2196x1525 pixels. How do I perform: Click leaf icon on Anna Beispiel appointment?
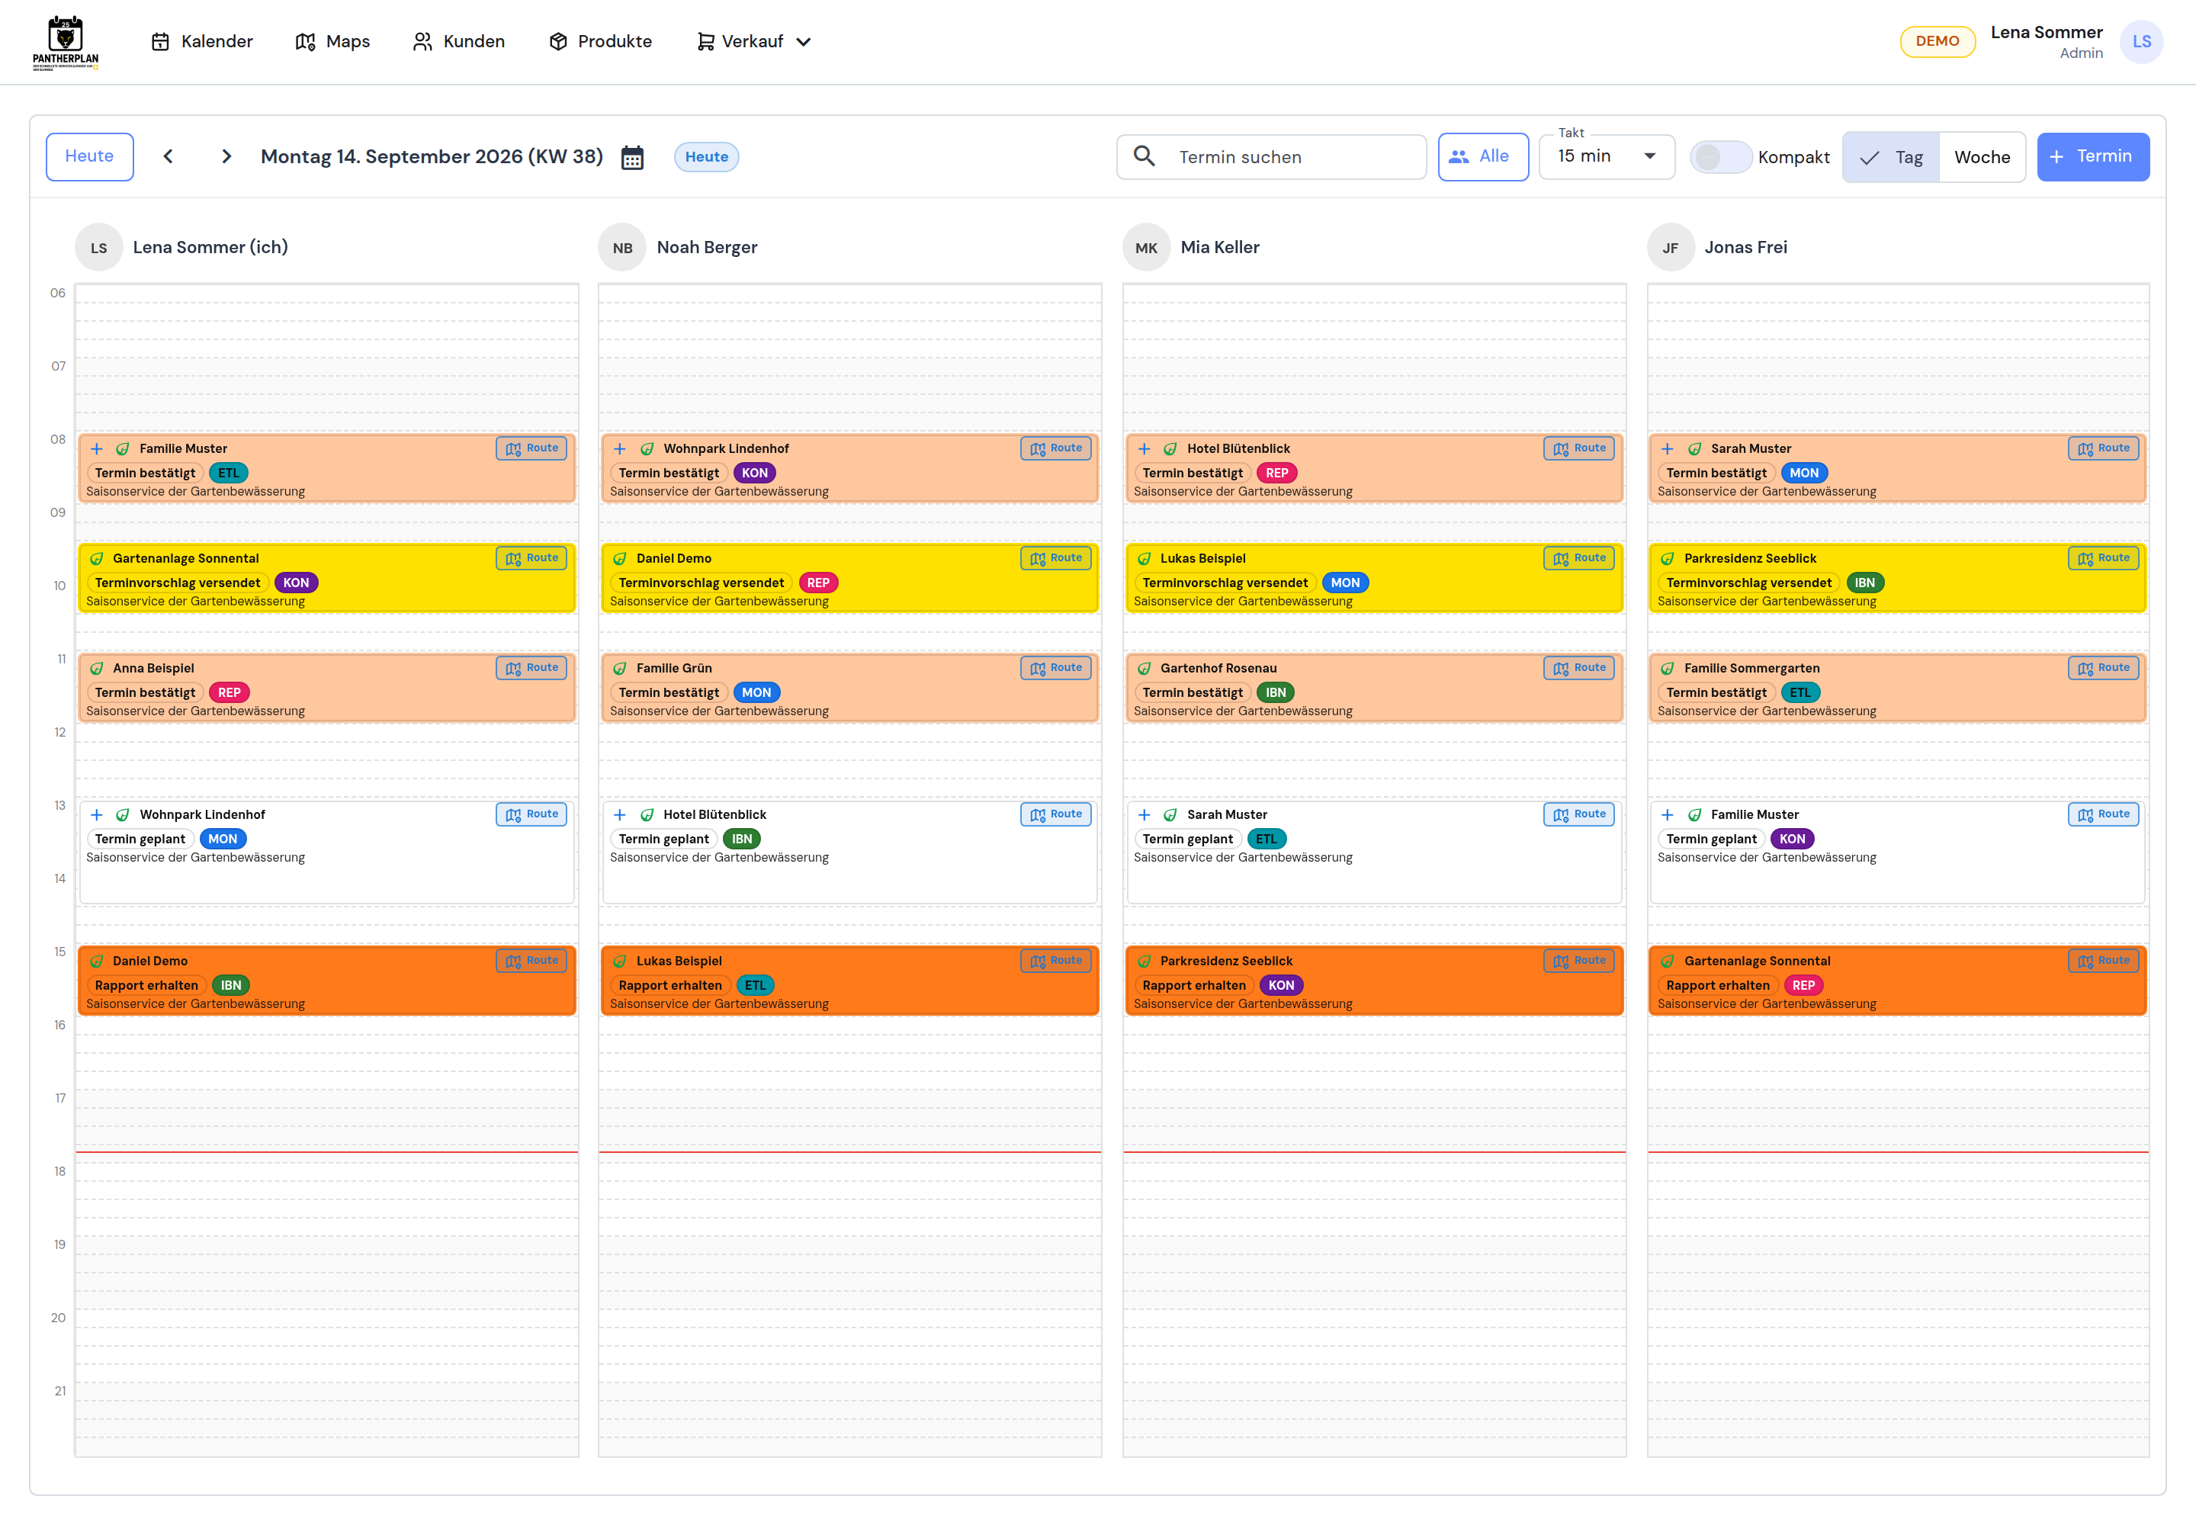pos(97,668)
